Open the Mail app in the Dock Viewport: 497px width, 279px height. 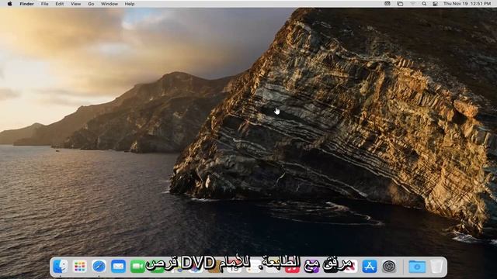(x=118, y=267)
